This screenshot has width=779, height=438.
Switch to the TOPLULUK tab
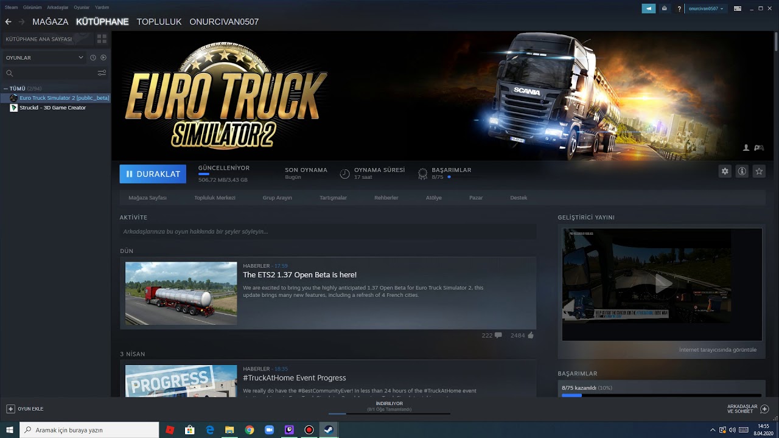click(159, 22)
